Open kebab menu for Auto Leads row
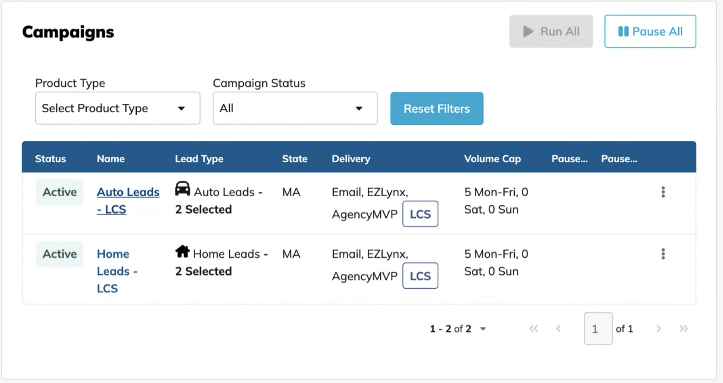 point(663,192)
